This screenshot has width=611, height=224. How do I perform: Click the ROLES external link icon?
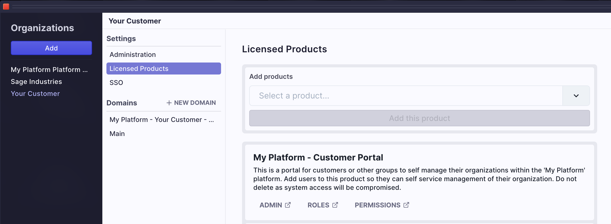coord(335,205)
